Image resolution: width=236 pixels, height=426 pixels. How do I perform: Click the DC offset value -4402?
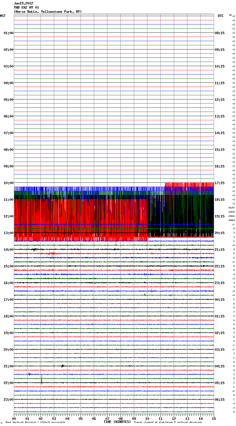click(231, 216)
